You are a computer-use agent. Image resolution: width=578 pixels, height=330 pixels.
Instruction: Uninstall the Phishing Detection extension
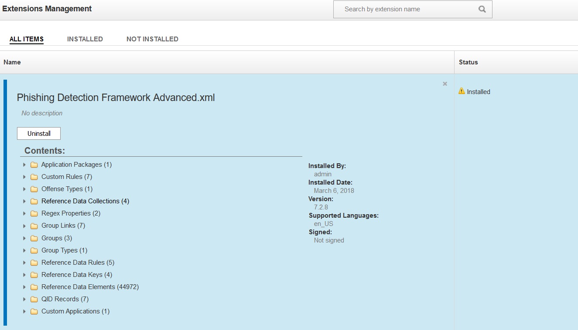39,134
